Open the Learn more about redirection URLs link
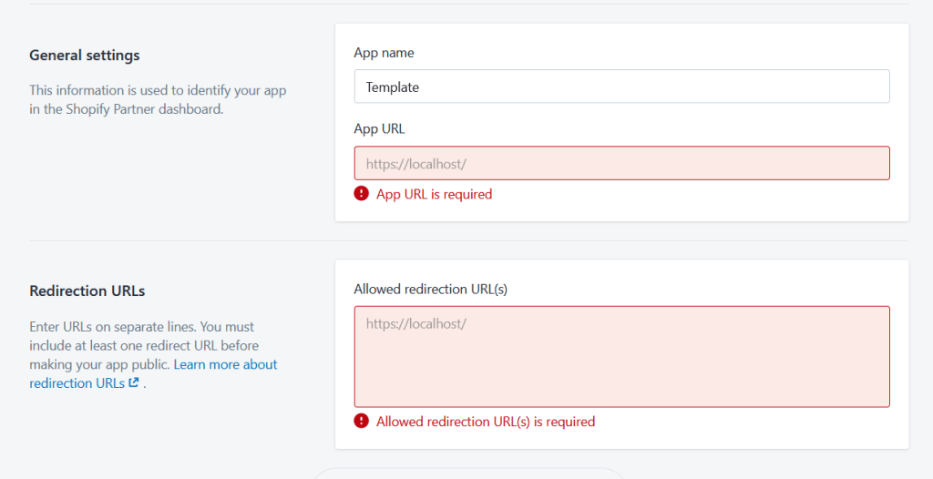 (225, 364)
